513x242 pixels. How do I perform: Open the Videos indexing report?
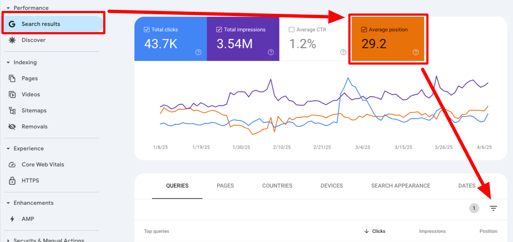[x=31, y=95]
